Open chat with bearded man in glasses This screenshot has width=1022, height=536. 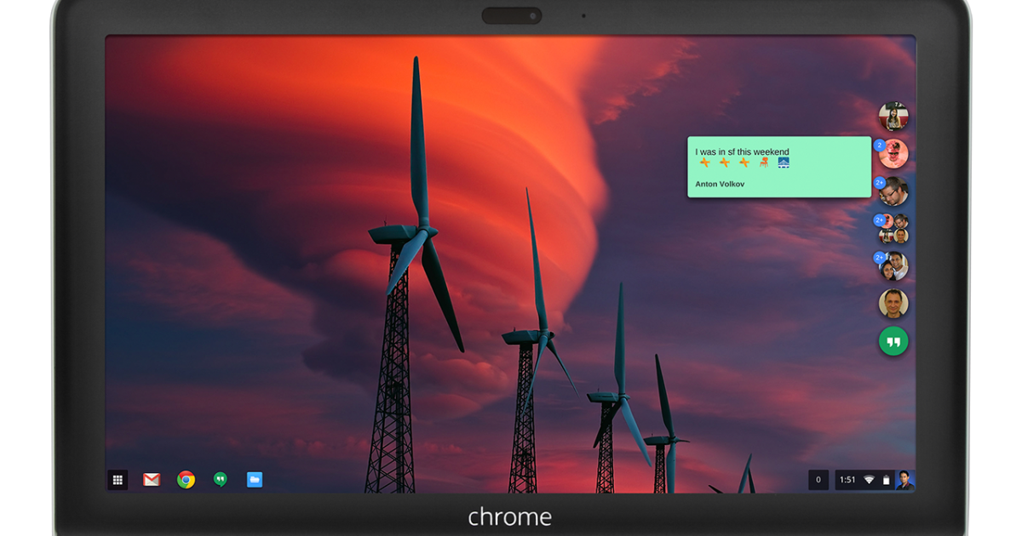893,191
